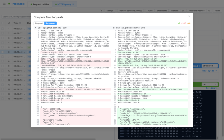
Task: Click the Trace Eagle logo
Action: tap(16, 4)
